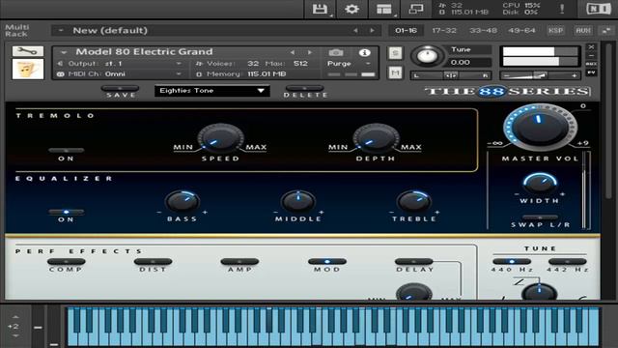
Task: Disable MOD performance effect
Action: 327,262
